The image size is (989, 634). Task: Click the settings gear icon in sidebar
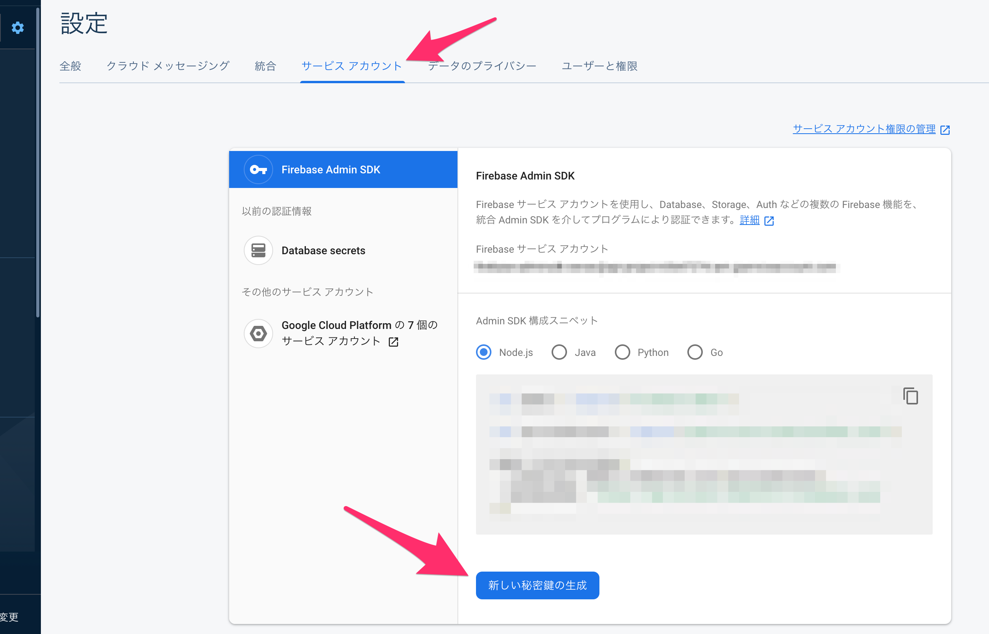pos(17,28)
